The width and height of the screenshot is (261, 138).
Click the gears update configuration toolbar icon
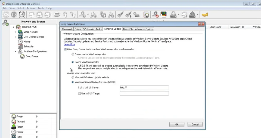(83, 15)
